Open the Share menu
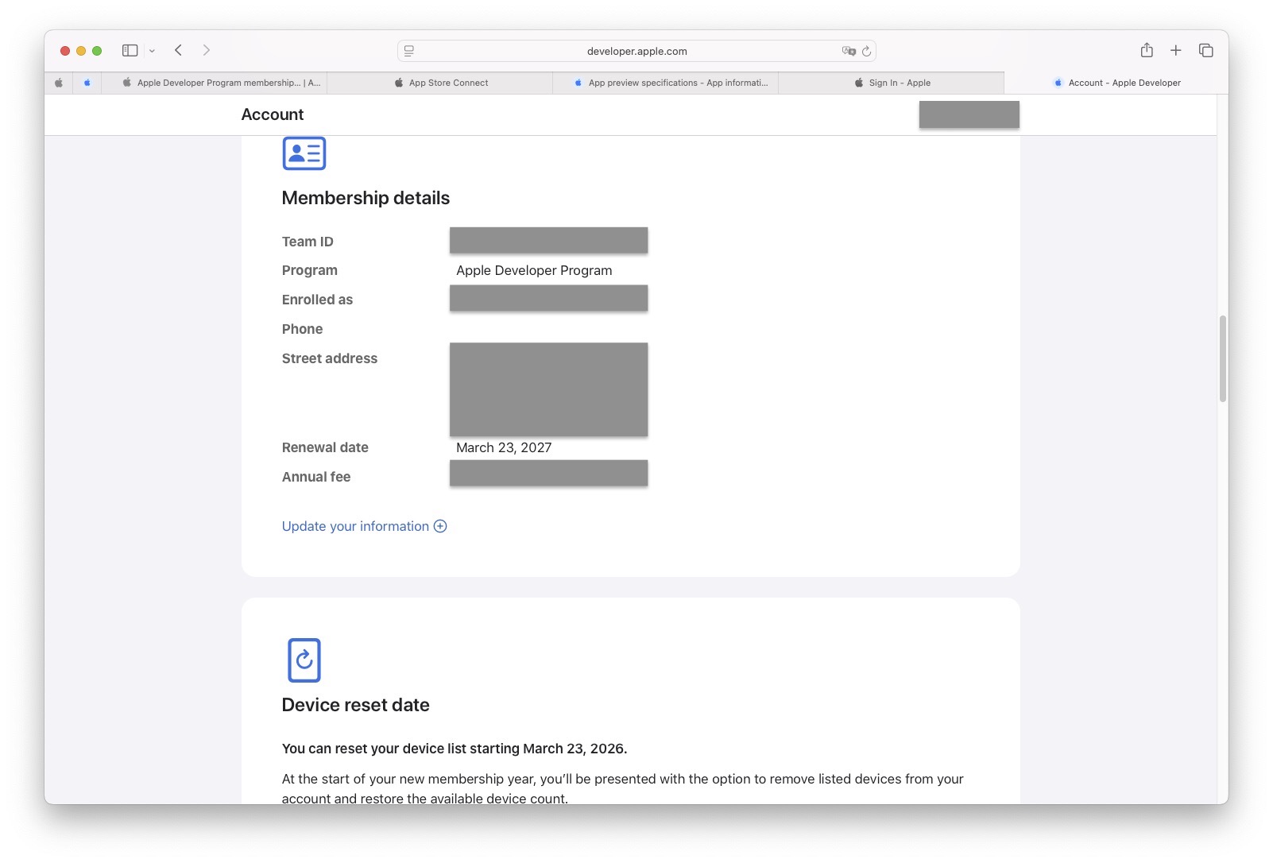Screen dimensions: 1273x863 pos(1147,50)
